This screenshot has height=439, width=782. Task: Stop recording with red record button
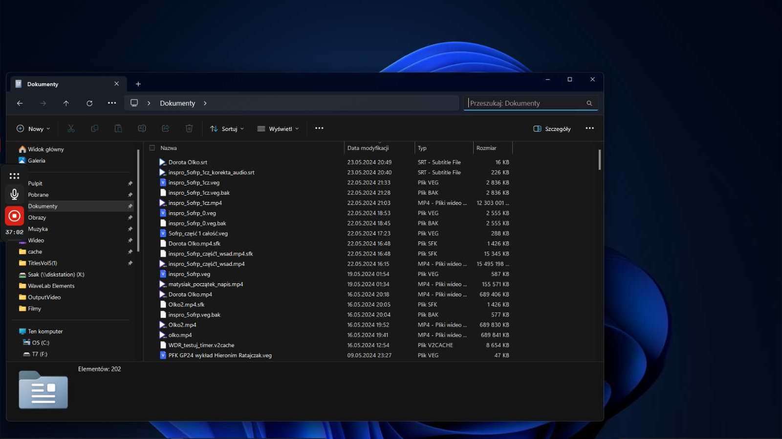click(x=14, y=216)
